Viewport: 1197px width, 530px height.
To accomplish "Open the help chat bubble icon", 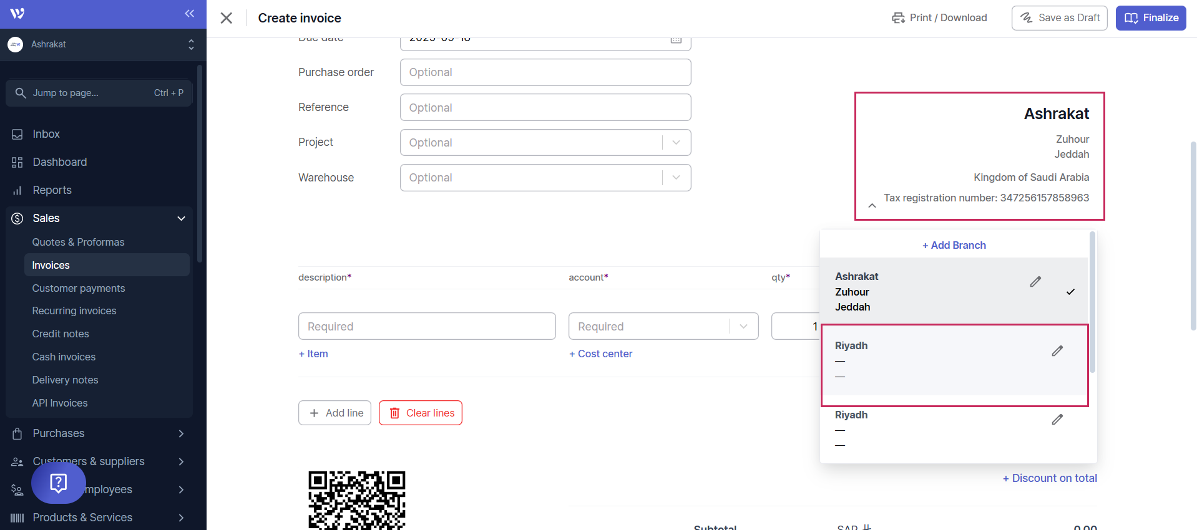I will point(58,483).
